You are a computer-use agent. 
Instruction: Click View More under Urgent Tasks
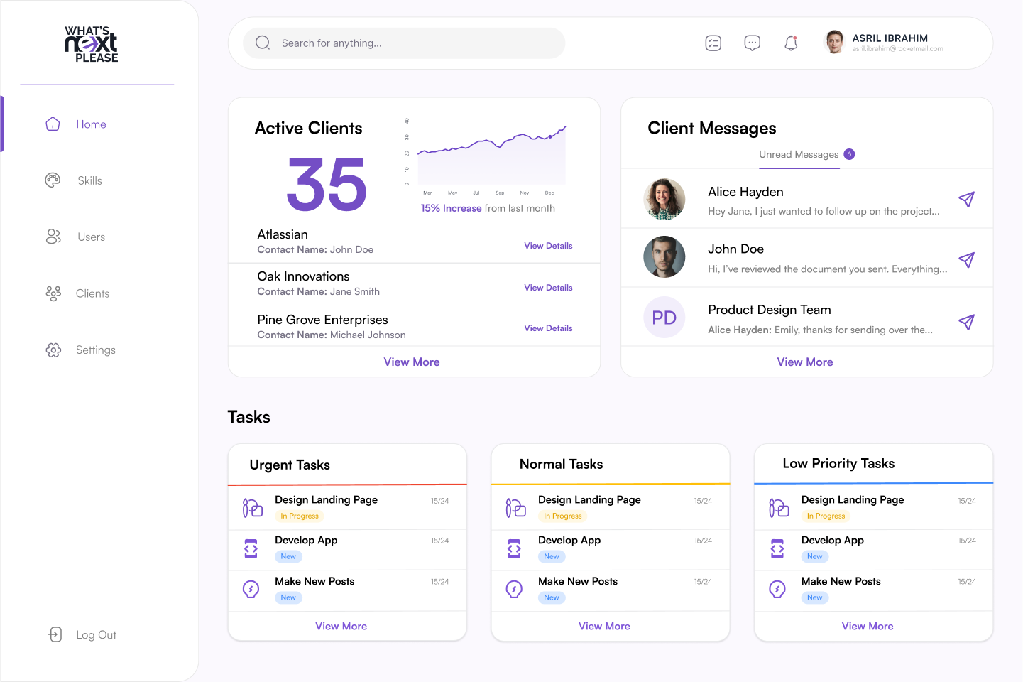click(341, 626)
